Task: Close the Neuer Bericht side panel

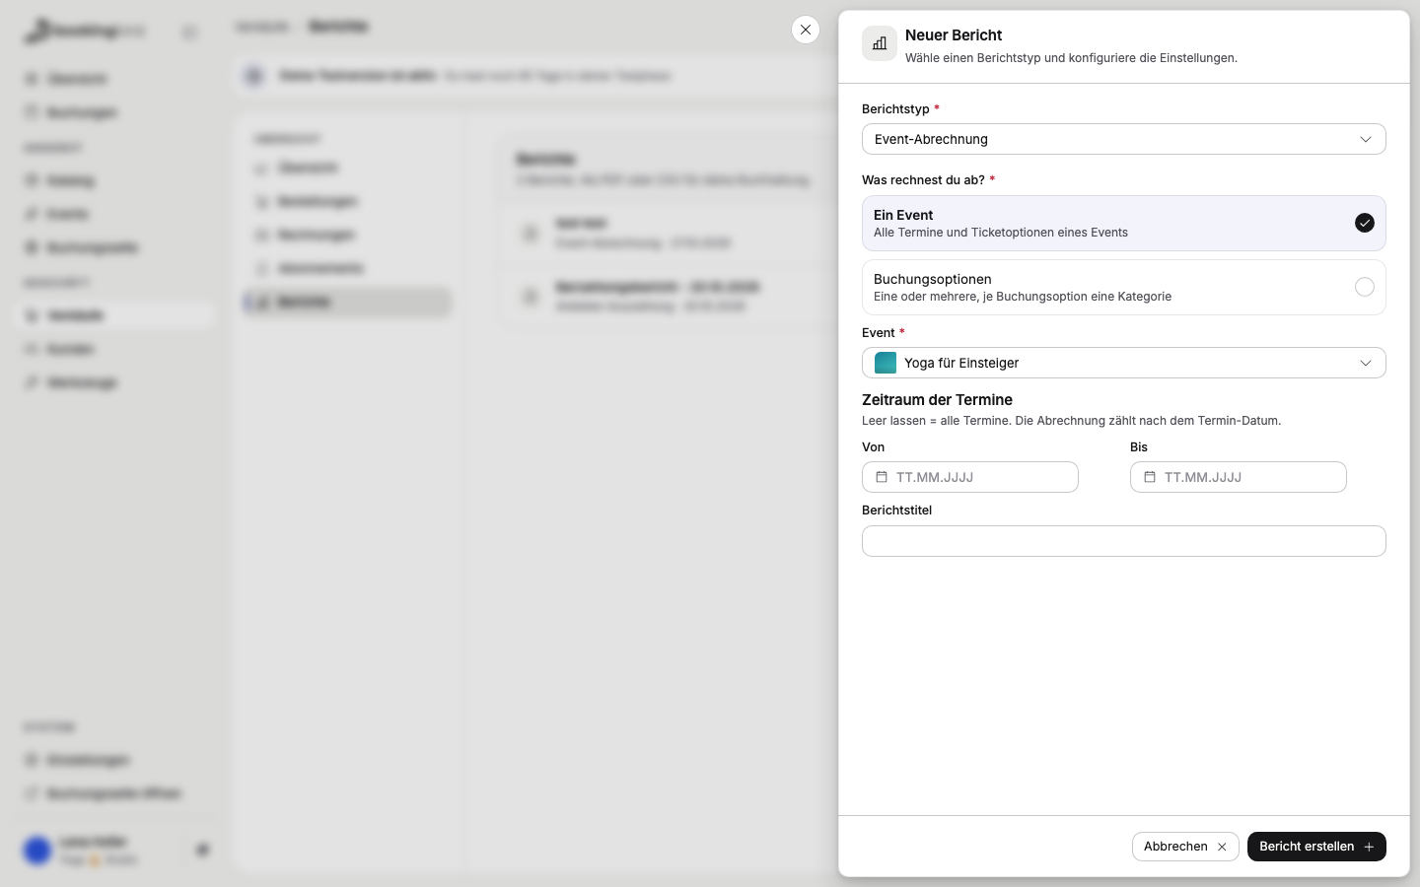Action: 806,30
